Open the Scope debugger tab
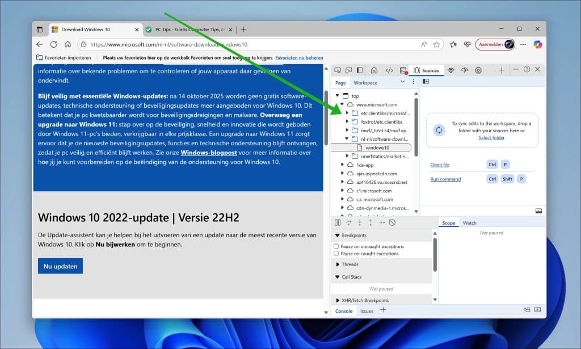The height and width of the screenshot is (349, 581). [448, 222]
